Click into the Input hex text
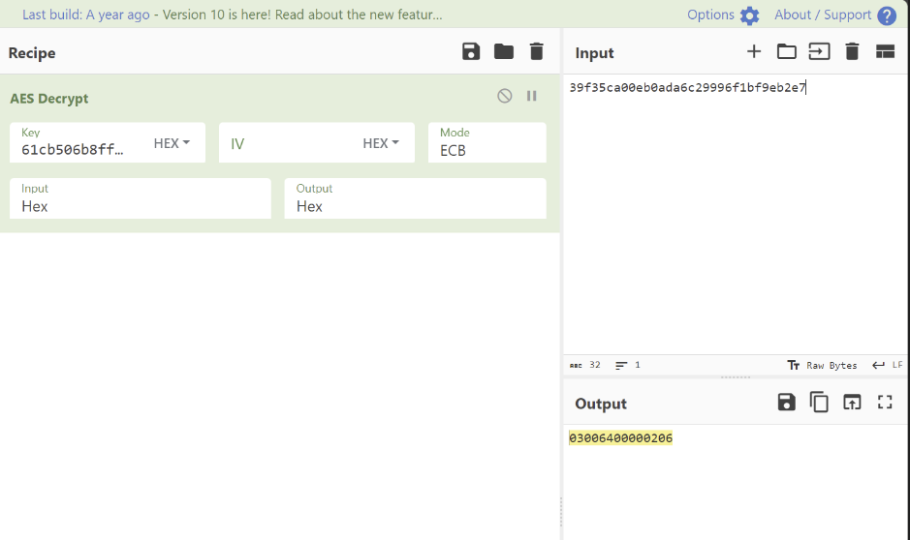The height and width of the screenshot is (540, 910). pos(687,87)
